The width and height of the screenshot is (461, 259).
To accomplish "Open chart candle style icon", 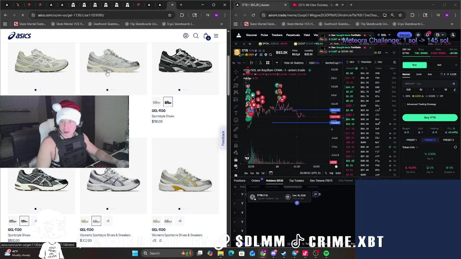I will pos(251,63).
